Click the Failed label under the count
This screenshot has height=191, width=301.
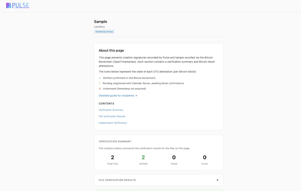(174, 164)
